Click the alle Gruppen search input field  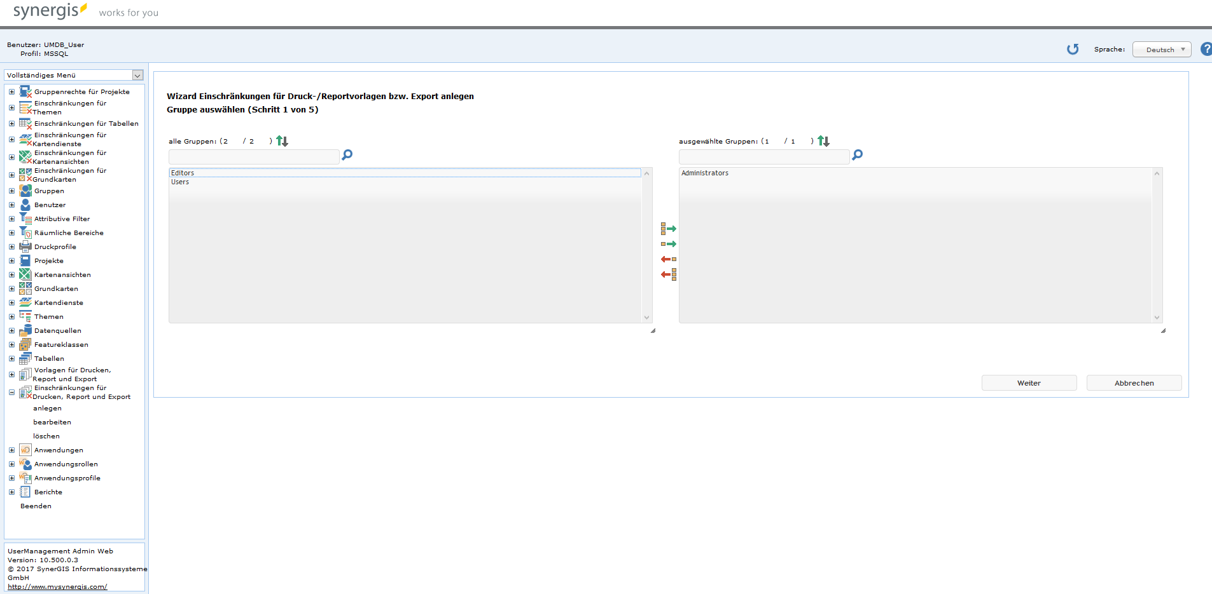(x=254, y=156)
